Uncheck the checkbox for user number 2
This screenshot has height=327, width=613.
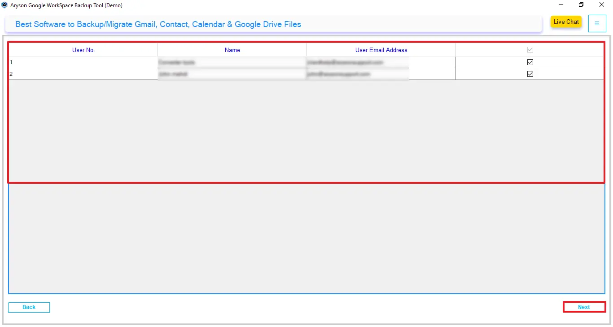pyautogui.click(x=530, y=74)
